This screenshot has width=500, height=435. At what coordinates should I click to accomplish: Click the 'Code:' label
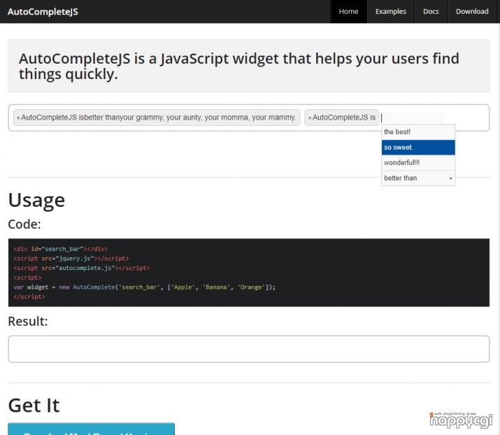tap(24, 224)
